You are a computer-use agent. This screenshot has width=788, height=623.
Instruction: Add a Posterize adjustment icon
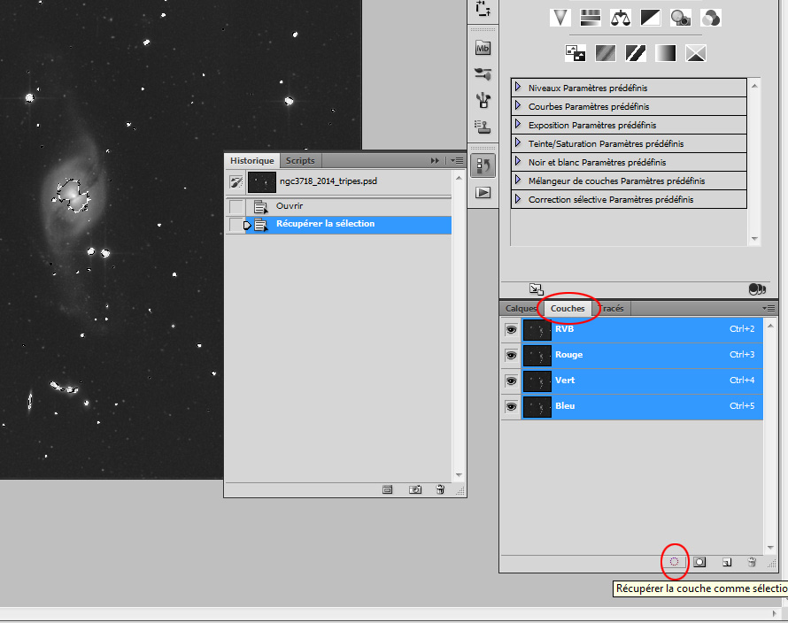point(606,53)
